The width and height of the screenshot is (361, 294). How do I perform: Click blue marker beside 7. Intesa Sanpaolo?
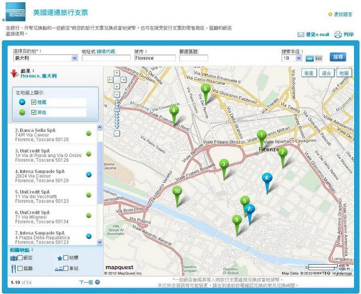point(89,236)
